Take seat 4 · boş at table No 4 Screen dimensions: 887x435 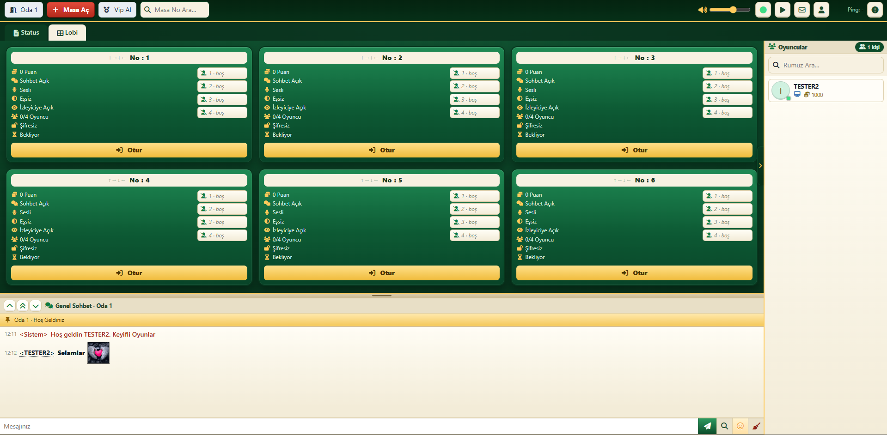222,236
